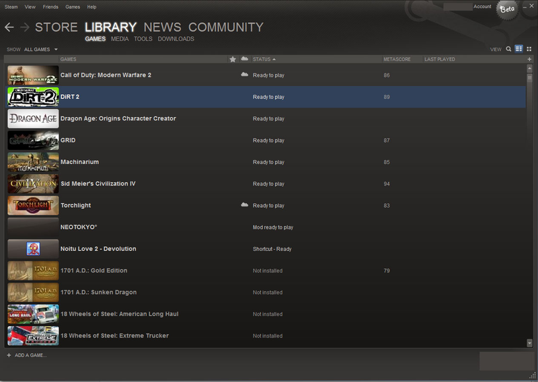Select the GRID game title
The height and width of the screenshot is (382, 538).
pyautogui.click(x=68, y=140)
